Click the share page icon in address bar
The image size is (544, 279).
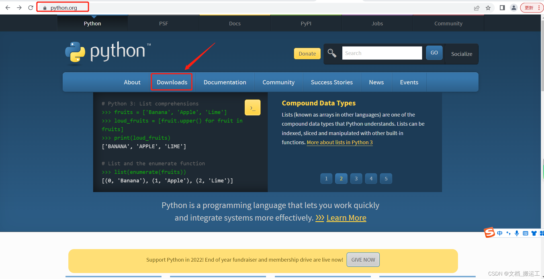pos(477,8)
